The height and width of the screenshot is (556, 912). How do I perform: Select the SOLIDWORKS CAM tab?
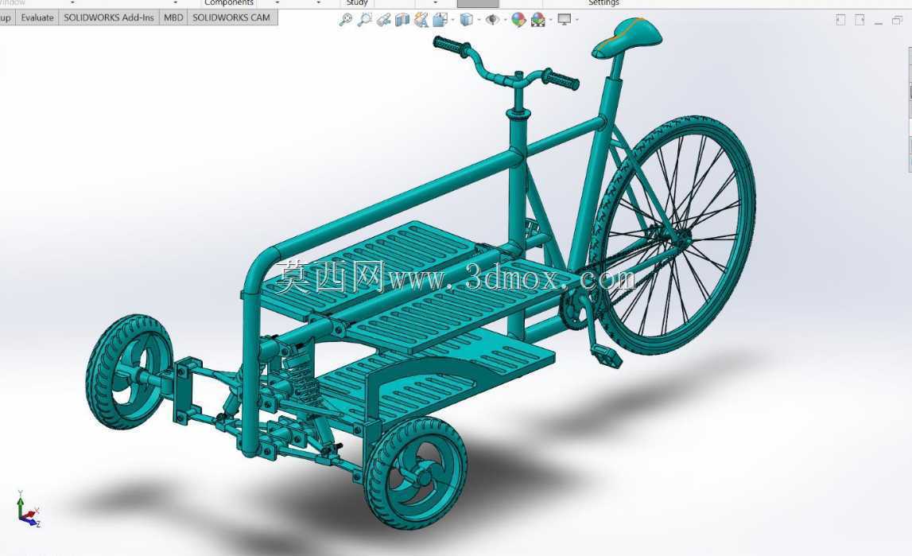(231, 18)
